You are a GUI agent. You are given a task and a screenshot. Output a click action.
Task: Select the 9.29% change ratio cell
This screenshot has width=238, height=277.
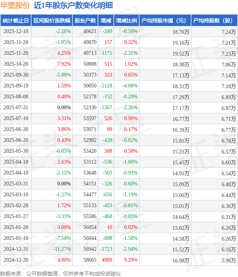tap(131, 260)
